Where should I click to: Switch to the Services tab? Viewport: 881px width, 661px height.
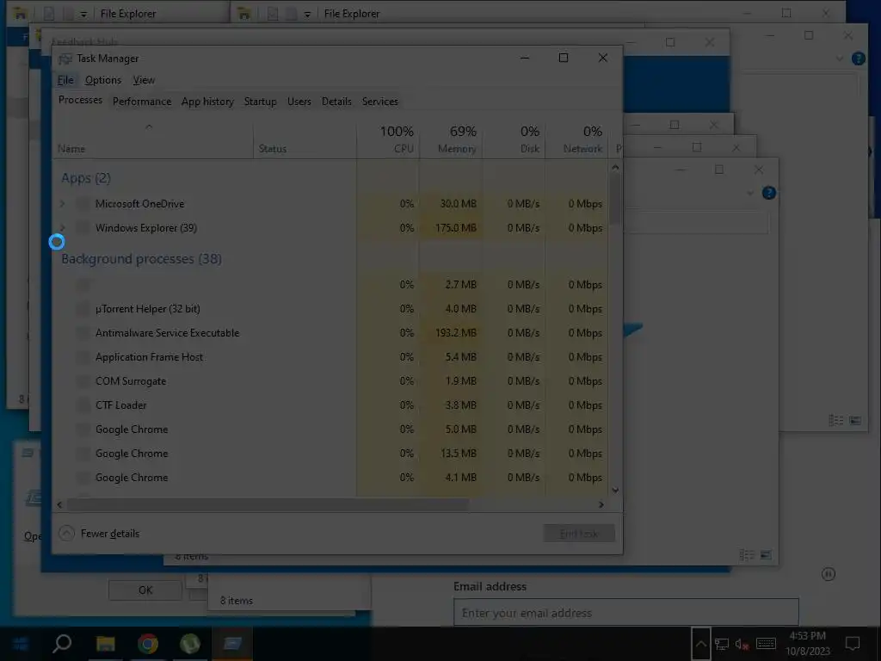[x=379, y=102]
